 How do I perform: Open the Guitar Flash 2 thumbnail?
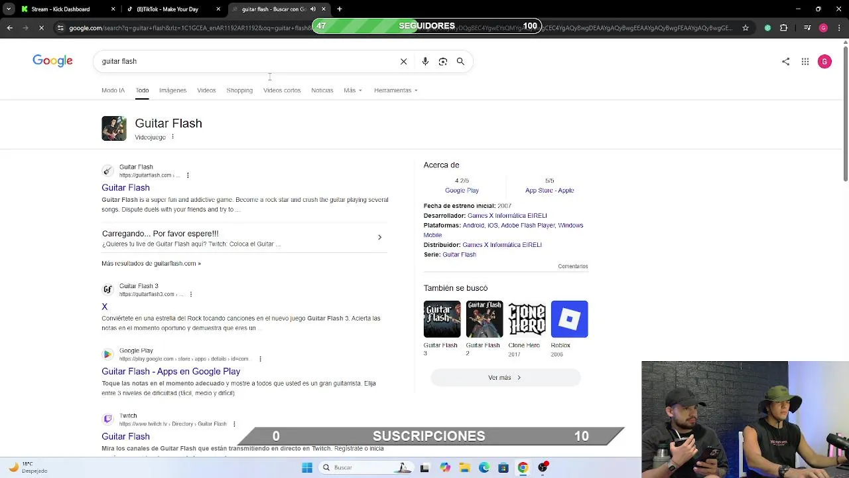click(x=484, y=319)
